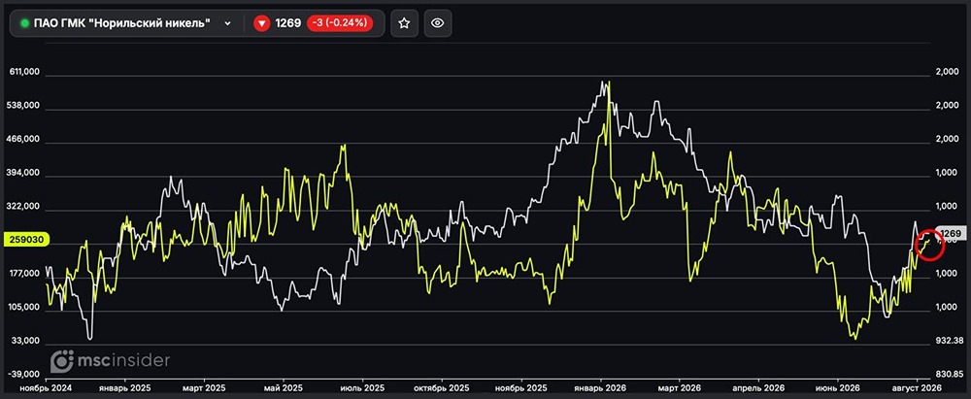This screenshot has width=971, height=399.
Task: Click the июнь 2026 axis label
Action: (838, 386)
